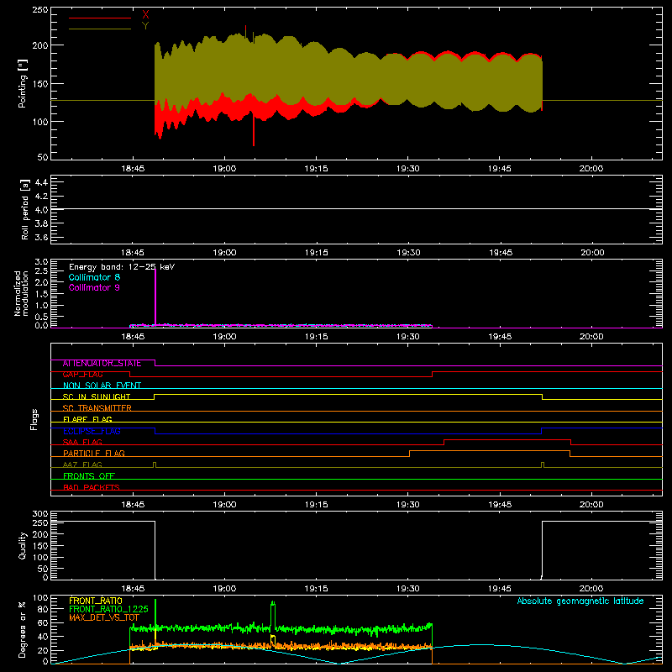Image resolution: width=672 pixels, height=672 pixels.
Task: Click the SAA_FLAG label
Action: pyautogui.click(x=82, y=443)
